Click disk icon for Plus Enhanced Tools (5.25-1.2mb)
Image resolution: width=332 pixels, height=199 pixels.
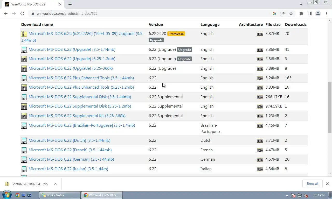[x=24, y=88]
